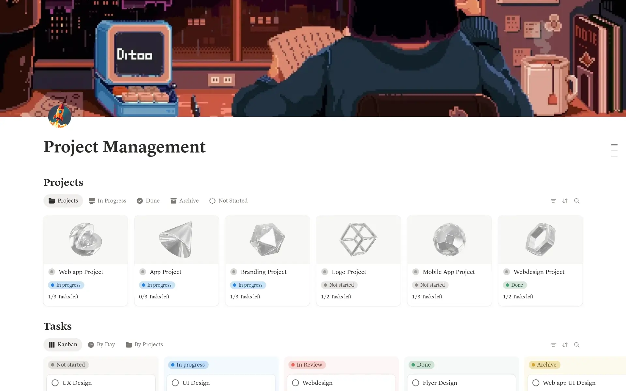
Task: Open the Webdesign Project title
Action: (539, 272)
